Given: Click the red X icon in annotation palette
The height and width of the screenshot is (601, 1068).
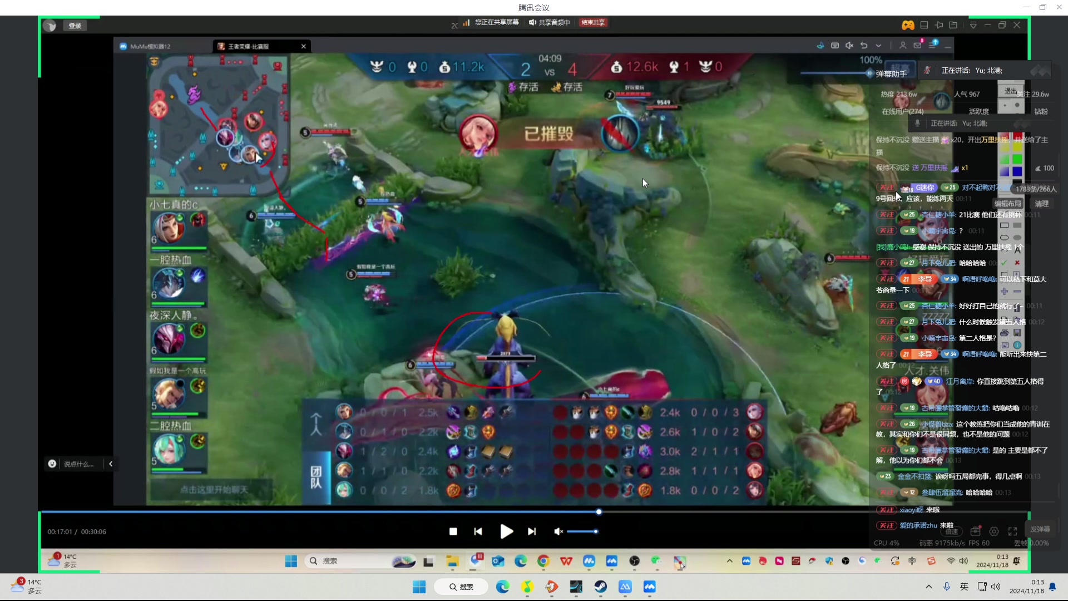Looking at the screenshot, I should (1017, 263).
